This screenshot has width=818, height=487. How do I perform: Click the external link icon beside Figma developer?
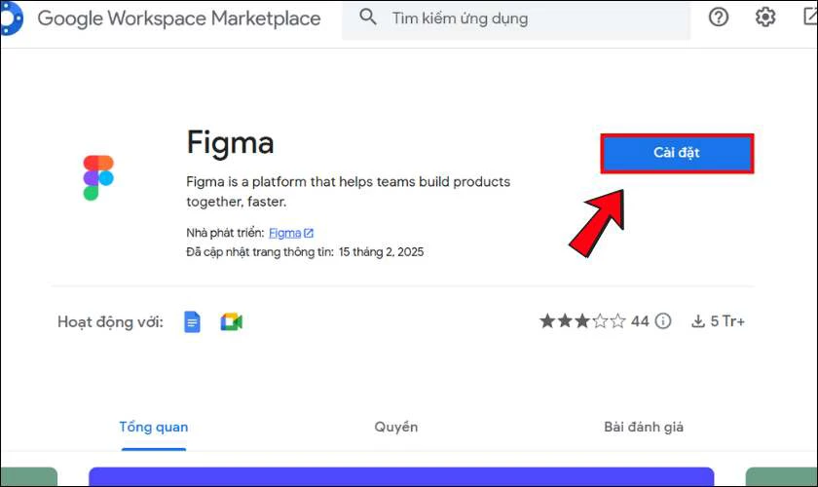[309, 233]
